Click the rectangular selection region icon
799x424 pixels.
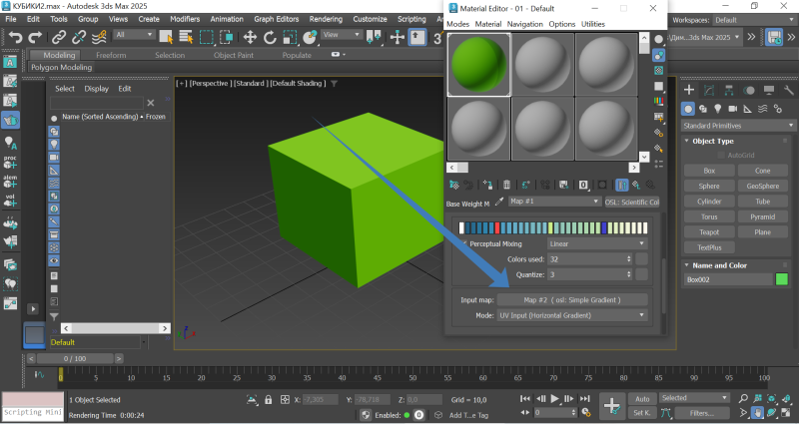207,37
